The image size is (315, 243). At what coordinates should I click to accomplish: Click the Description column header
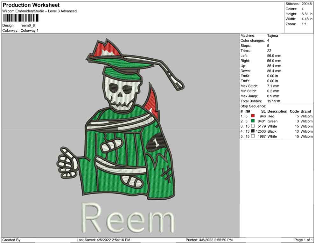coord(277,111)
